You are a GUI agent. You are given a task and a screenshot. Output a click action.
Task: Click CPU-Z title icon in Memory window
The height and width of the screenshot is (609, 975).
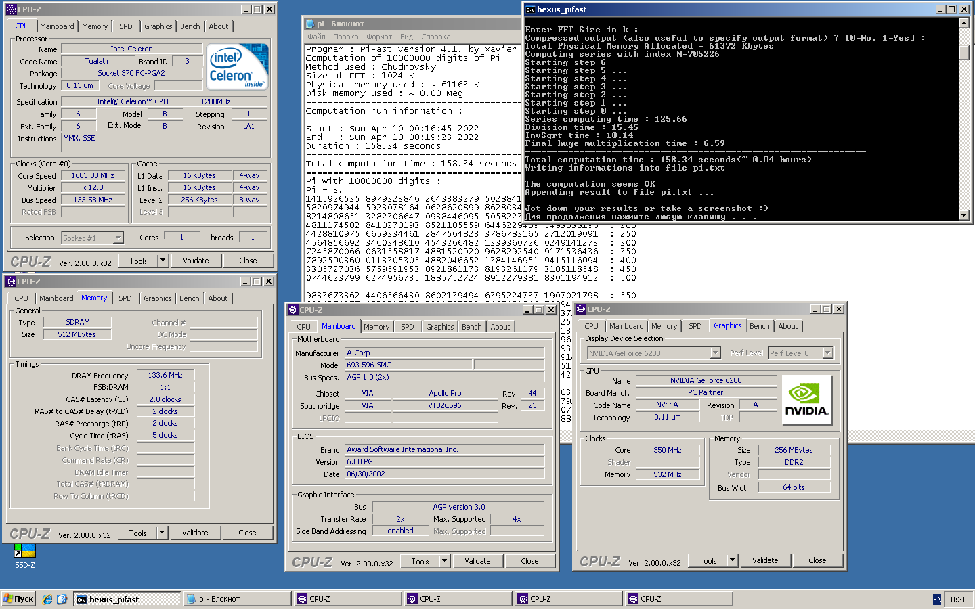[x=11, y=281]
